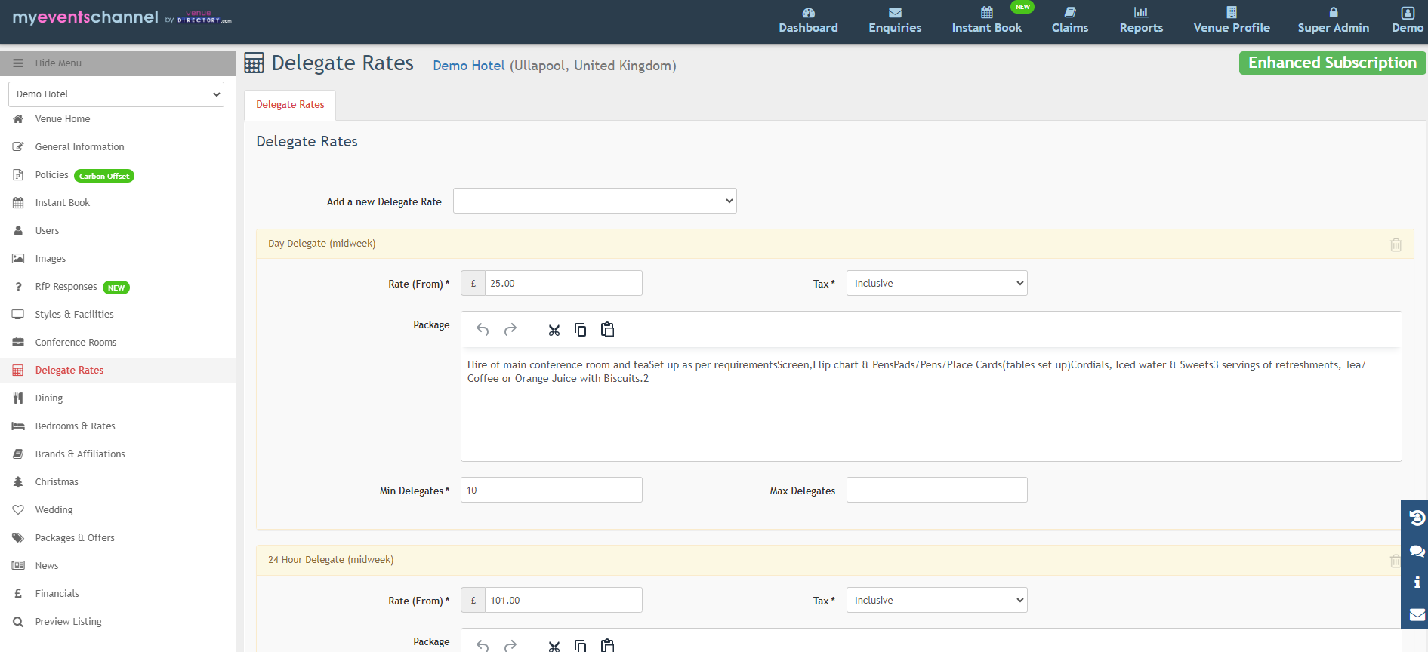Open the Reports section

(x=1141, y=20)
